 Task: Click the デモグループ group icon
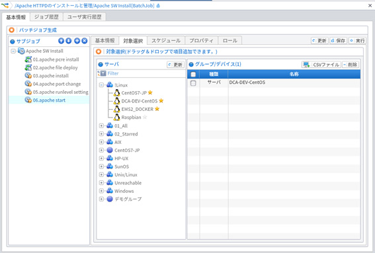(x=110, y=199)
